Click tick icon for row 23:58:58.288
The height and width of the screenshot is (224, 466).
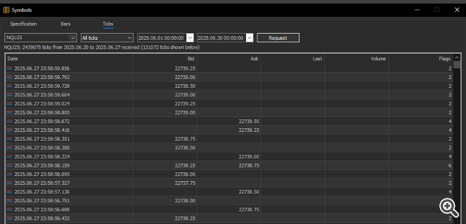(x=9, y=147)
